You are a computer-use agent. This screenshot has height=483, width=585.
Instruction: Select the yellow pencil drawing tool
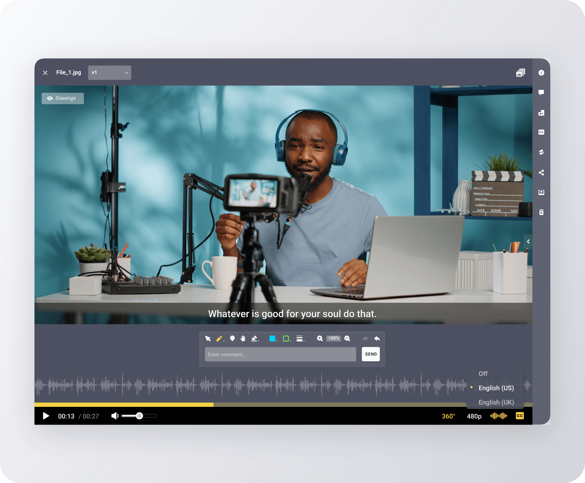[219, 338]
